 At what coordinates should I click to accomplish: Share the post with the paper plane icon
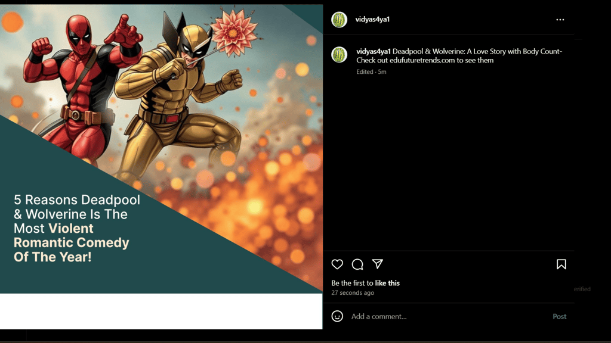[x=378, y=264]
